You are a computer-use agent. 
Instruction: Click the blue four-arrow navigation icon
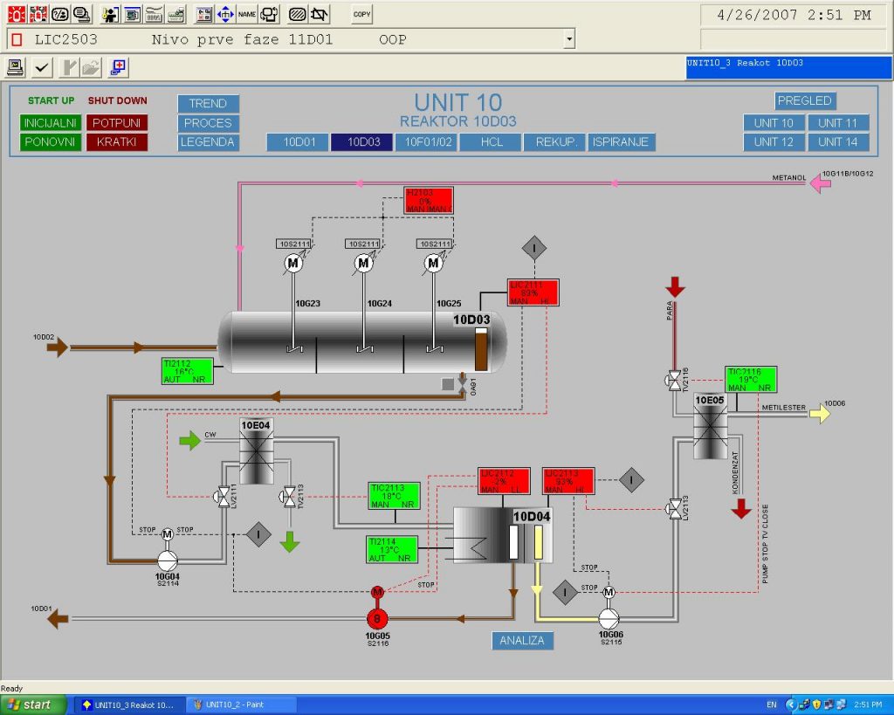(225, 14)
